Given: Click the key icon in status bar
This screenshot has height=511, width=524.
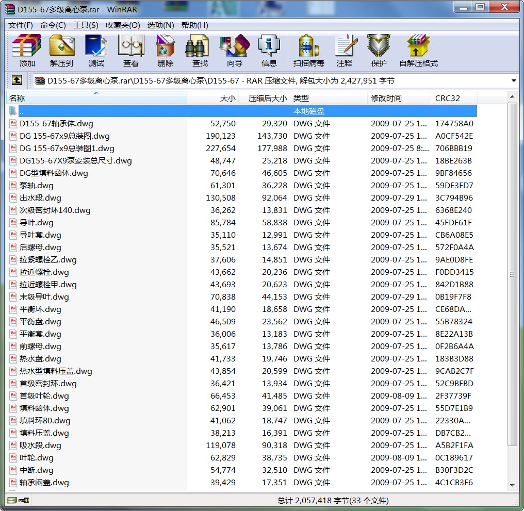Looking at the screenshot, I should (24, 500).
